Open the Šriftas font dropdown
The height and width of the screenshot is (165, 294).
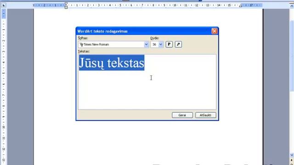click(x=146, y=44)
